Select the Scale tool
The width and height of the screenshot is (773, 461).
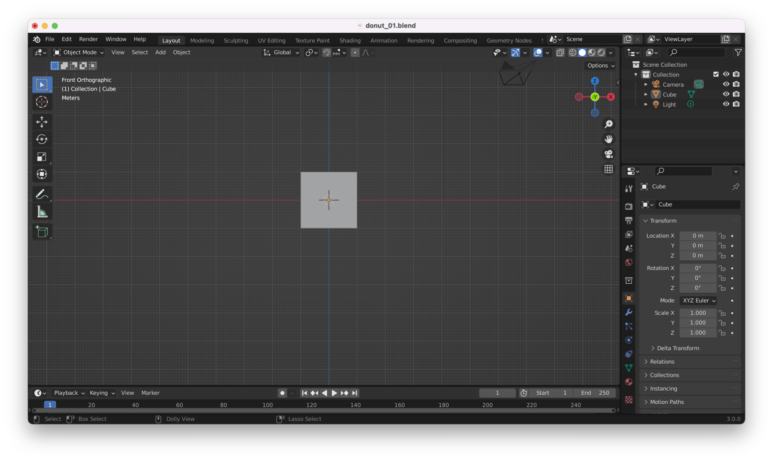click(42, 157)
